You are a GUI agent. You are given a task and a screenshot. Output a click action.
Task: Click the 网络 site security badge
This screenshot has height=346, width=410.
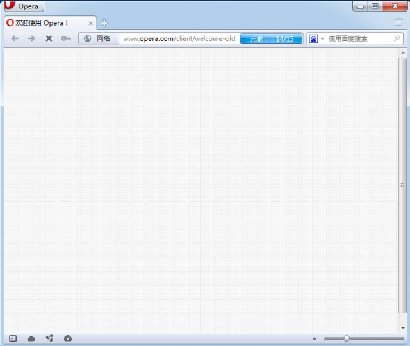click(x=98, y=38)
